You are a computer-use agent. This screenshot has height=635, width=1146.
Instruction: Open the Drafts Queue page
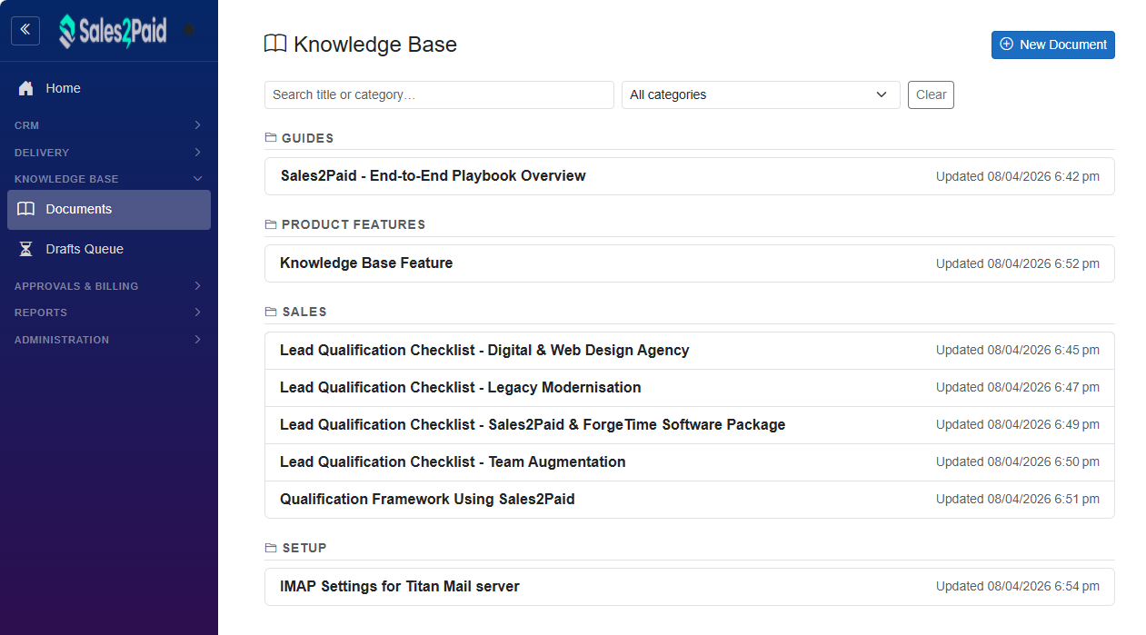click(109, 249)
